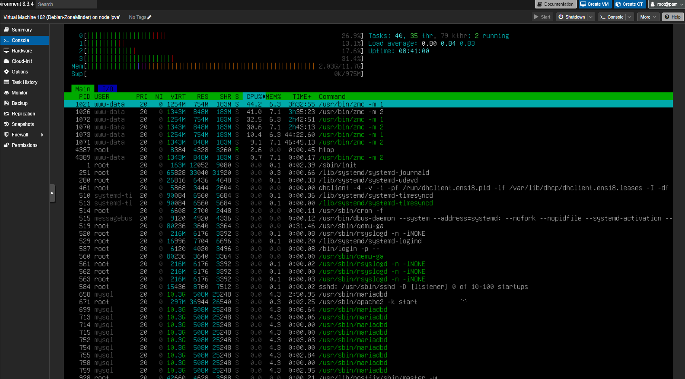
Task: Select the systemd-journald process row
Action: coord(368,173)
